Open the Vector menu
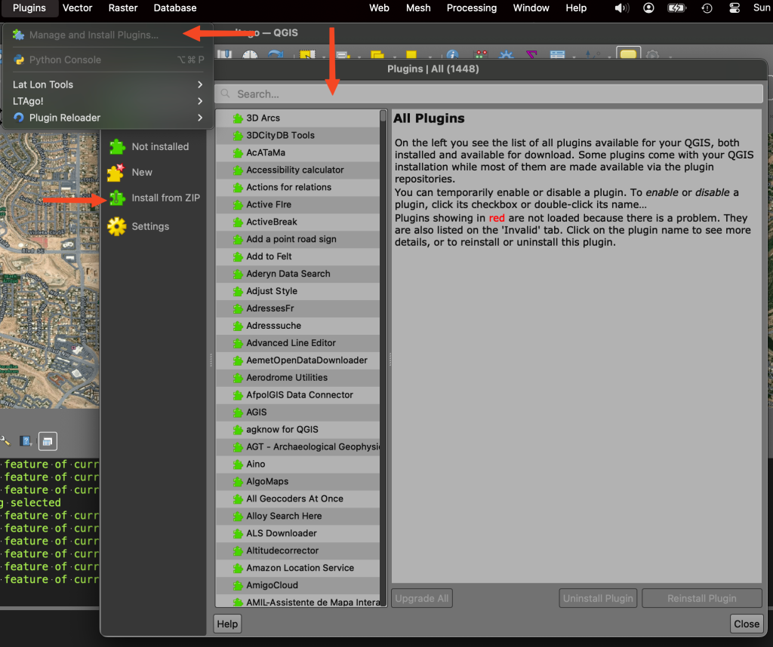773x647 pixels. point(78,8)
